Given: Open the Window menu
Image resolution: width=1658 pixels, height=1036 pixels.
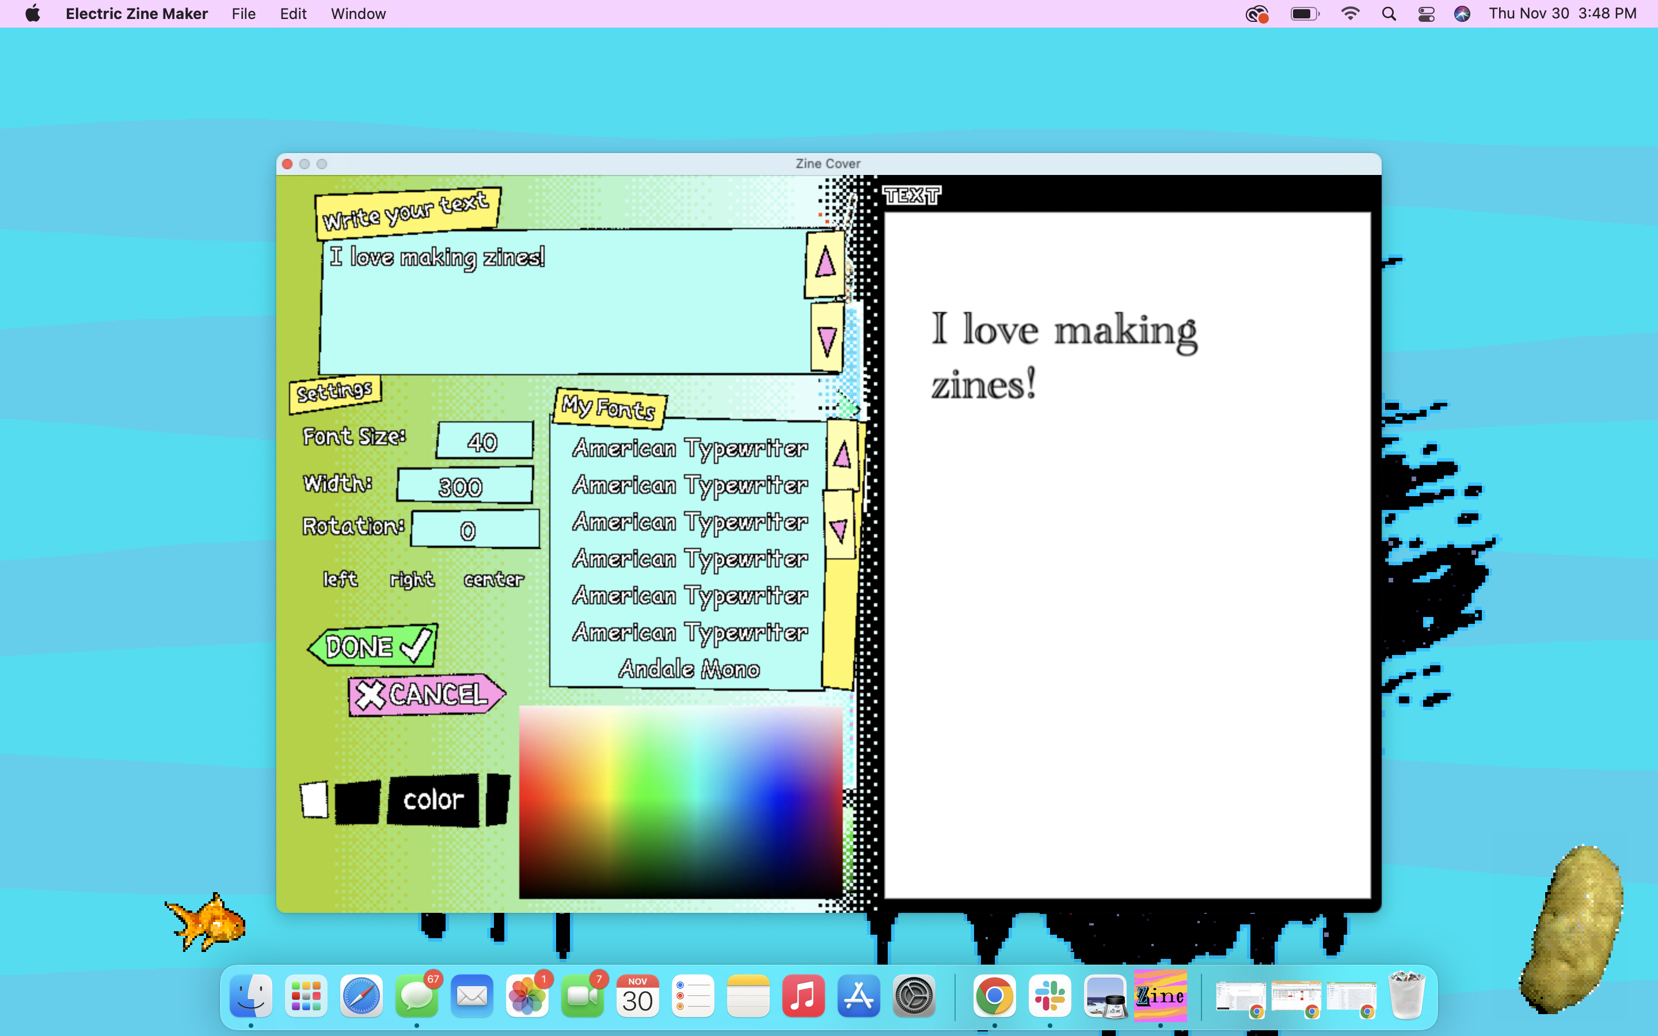Looking at the screenshot, I should tap(358, 14).
